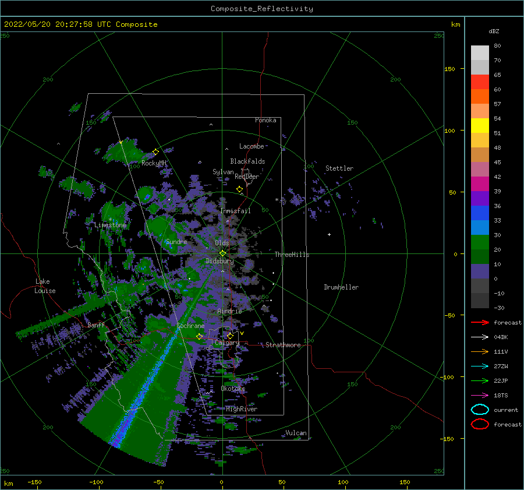Click the Blackfalds city label
Screen dimensions: 524x490
click(247, 161)
